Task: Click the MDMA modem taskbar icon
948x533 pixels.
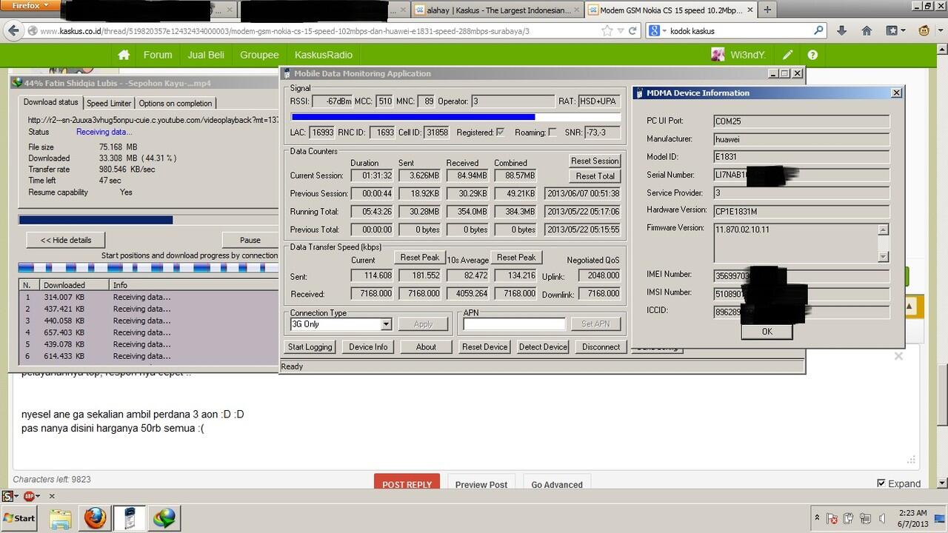Action: 130,518
